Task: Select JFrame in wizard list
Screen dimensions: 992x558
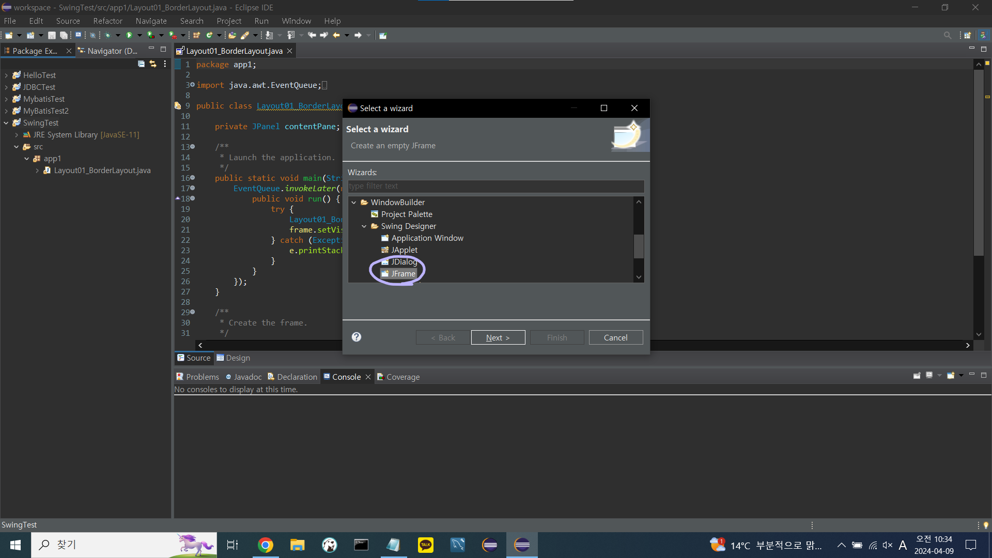Action: pyautogui.click(x=398, y=274)
